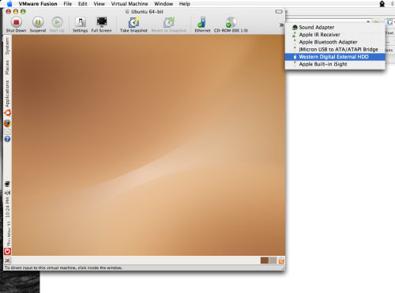Switch to first brown workspace
The image size is (395, 293).
tap(265, 261)
